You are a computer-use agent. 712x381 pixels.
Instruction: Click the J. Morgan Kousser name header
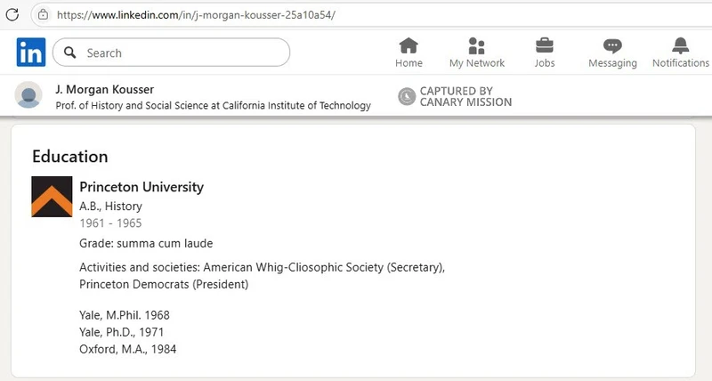pos(105,89)
